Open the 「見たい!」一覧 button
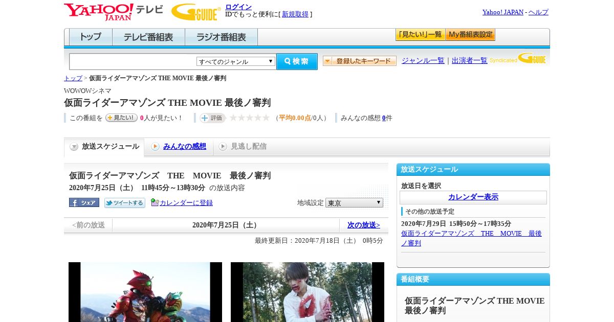 [x=420, y=35]
